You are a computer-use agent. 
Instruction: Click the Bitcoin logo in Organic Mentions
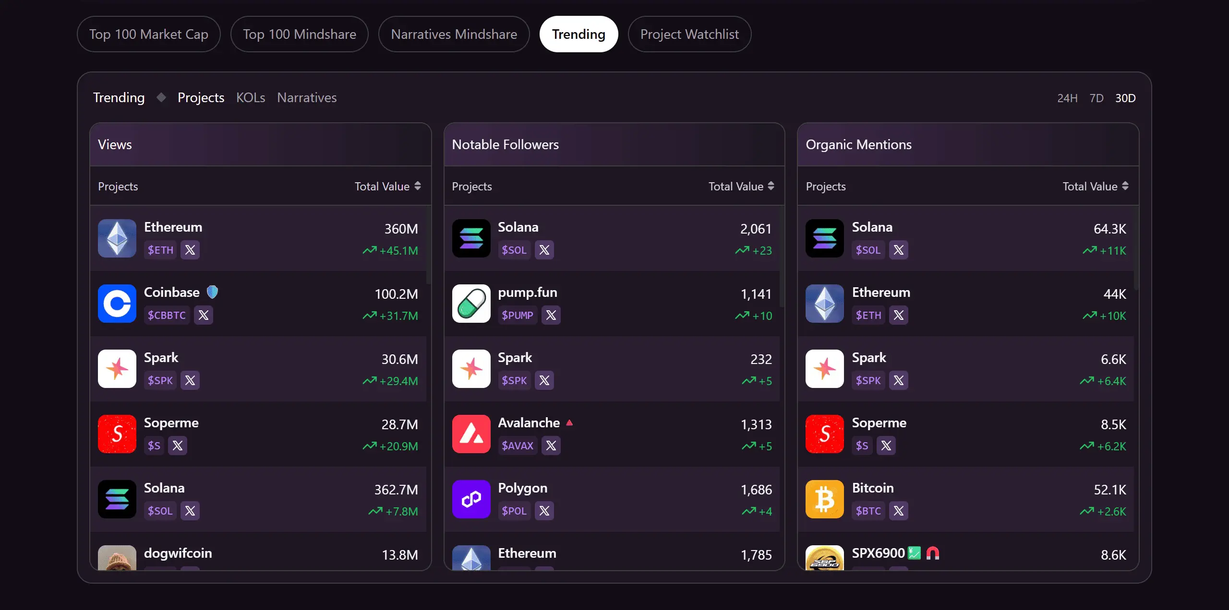pyautogui.click(x=824, y=499)
